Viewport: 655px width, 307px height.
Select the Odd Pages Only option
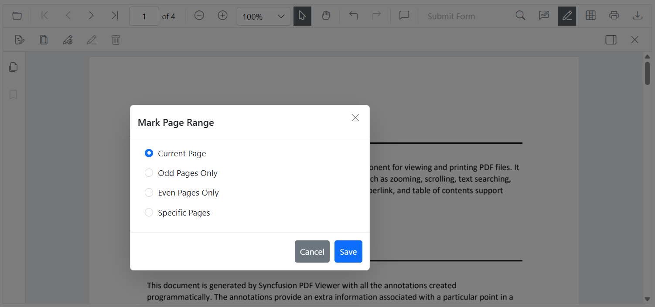point(149,173)
